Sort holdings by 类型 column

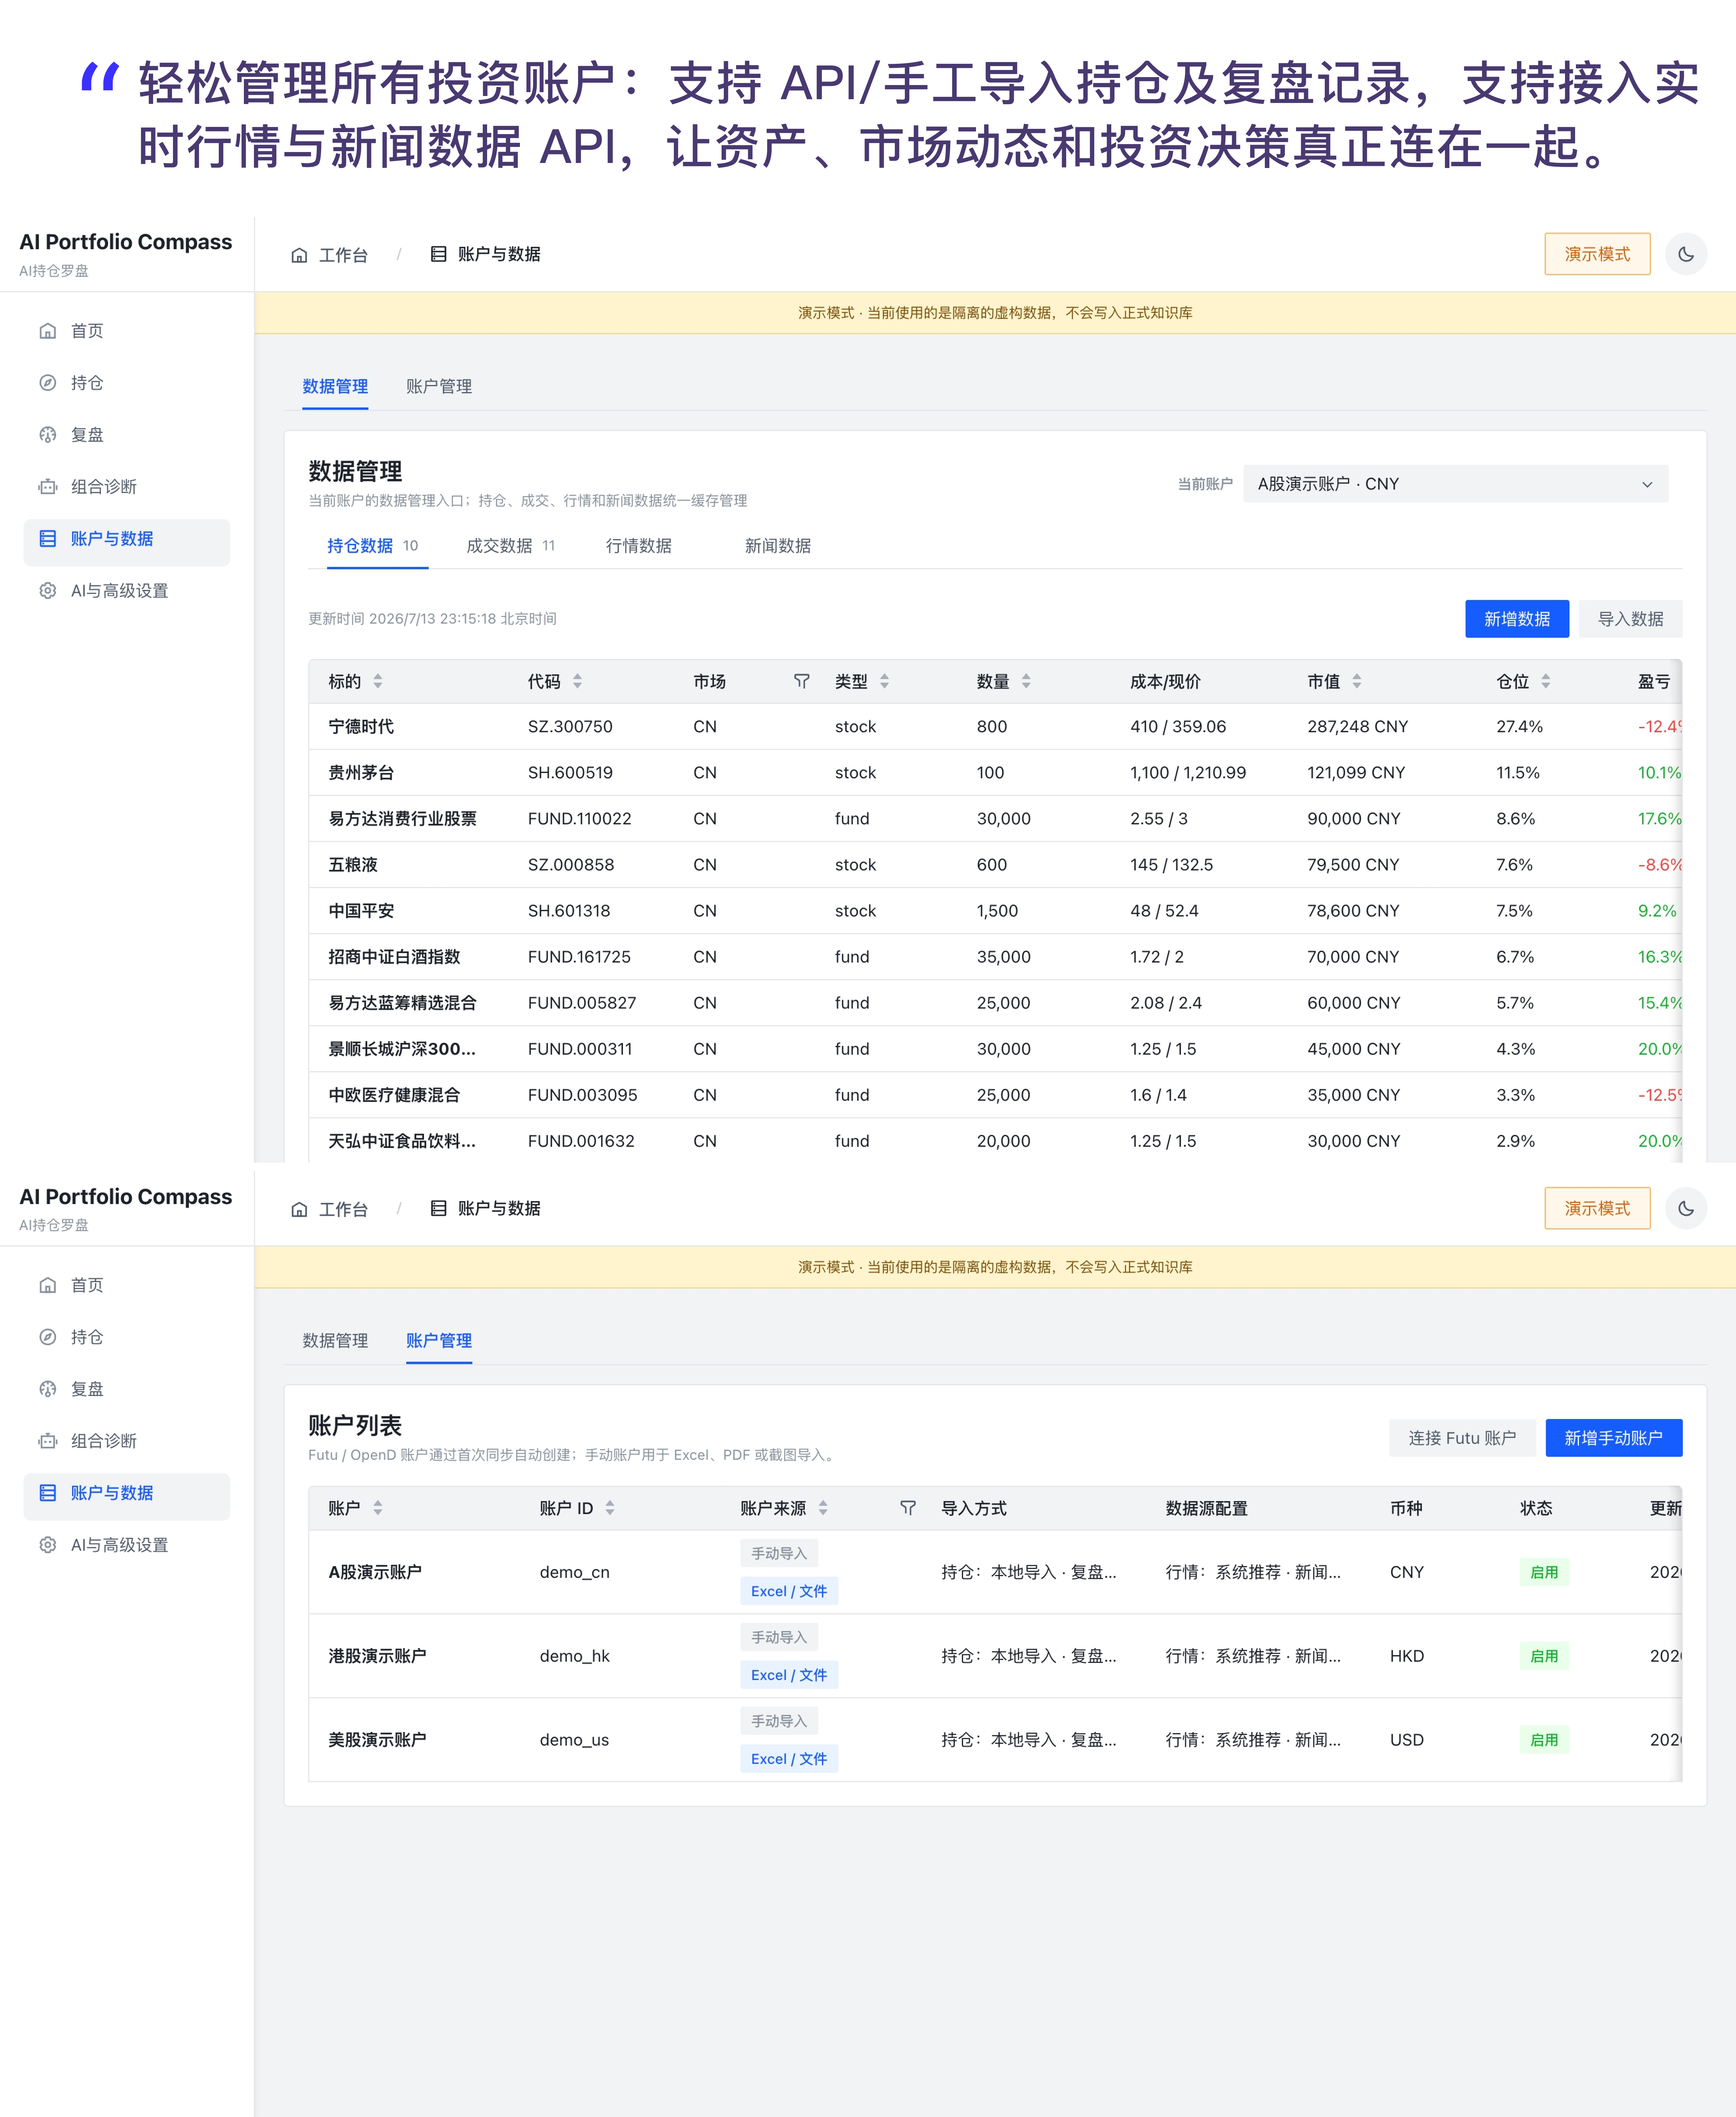point(884,681)
